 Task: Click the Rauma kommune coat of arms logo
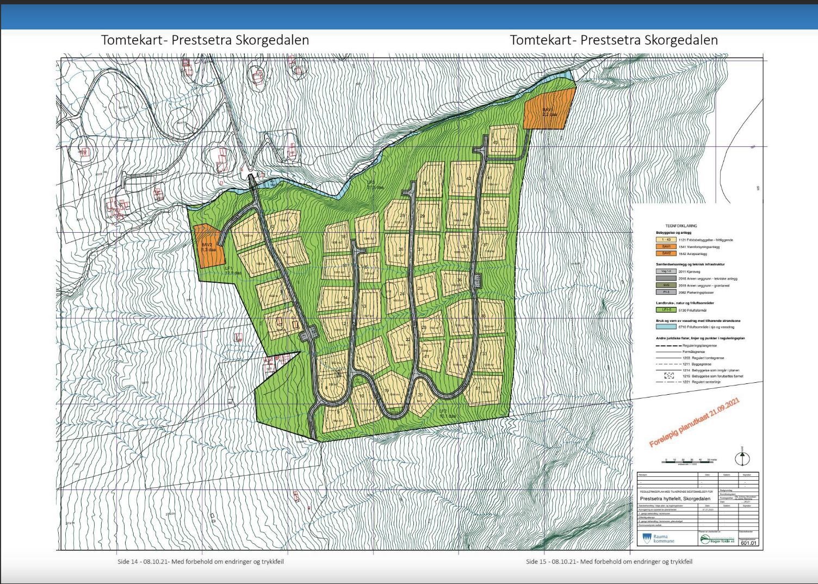coord(647,538)
